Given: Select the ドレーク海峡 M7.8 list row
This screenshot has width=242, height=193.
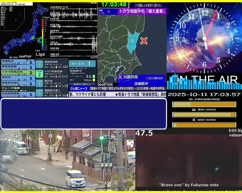Looking at the screenshot, I should pyautogui.click(x=18, y=89).
